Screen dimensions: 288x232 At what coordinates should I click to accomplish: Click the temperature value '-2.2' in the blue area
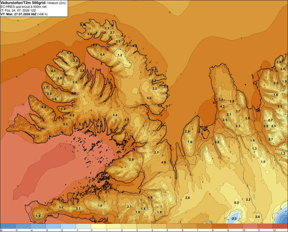(234, 218)
